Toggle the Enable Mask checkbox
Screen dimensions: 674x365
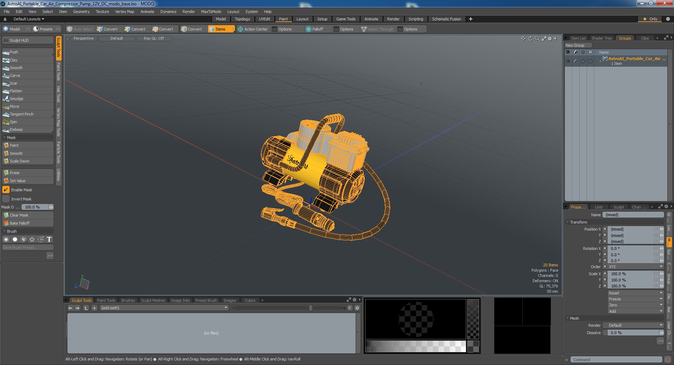6,190
